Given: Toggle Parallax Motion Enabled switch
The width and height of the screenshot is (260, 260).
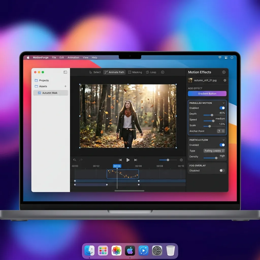Looking at the screenshot, I should coord(222,108).
